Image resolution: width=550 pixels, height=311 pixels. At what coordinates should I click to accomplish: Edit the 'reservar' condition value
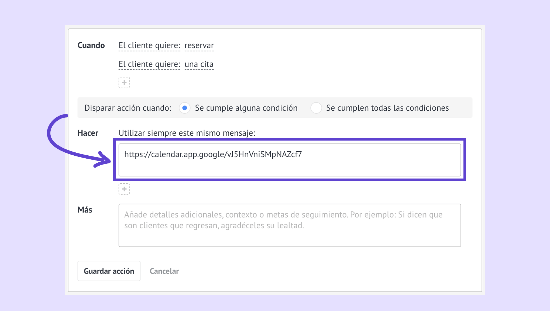coord(199,46)
